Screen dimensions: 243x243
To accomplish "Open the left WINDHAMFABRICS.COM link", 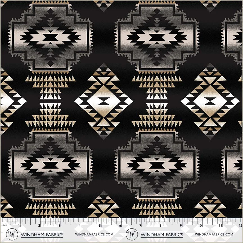I will pos(94,234).
